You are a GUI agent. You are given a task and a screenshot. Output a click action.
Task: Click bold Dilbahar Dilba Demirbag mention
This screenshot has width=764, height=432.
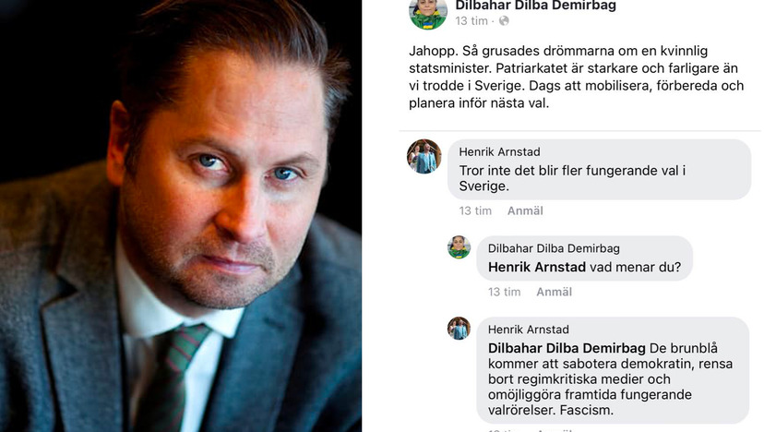[567, 348]
